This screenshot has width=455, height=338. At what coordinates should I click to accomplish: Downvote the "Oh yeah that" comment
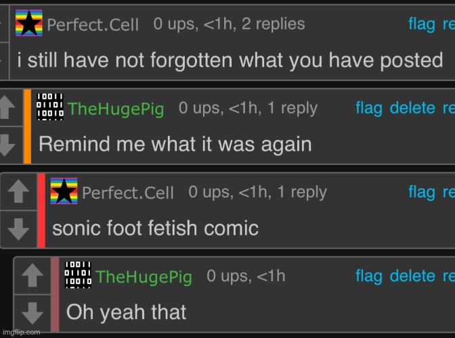tap(31, 312)
